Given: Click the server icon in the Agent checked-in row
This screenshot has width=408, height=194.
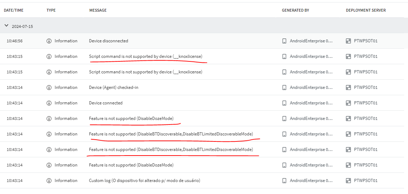Looking at the screenshot, I should (348, 87).
